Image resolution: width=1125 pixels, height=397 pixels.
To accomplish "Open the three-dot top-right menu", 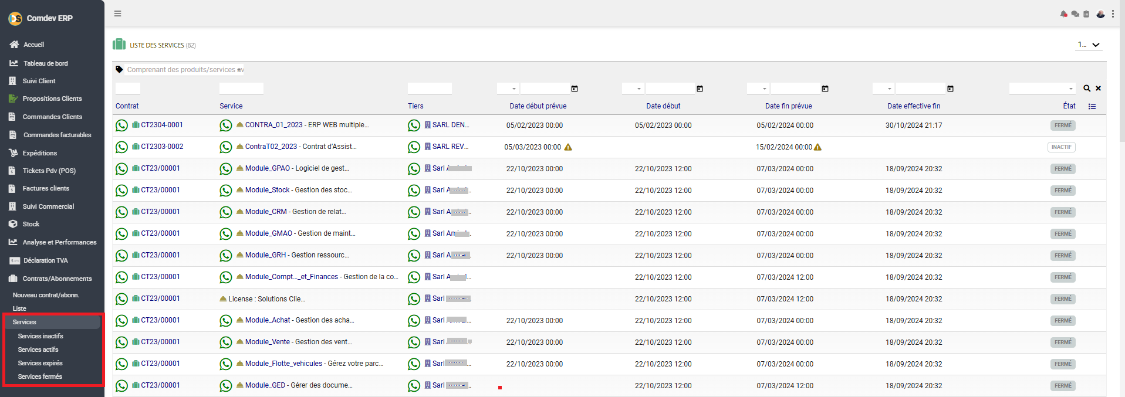I will [1113, 13].
